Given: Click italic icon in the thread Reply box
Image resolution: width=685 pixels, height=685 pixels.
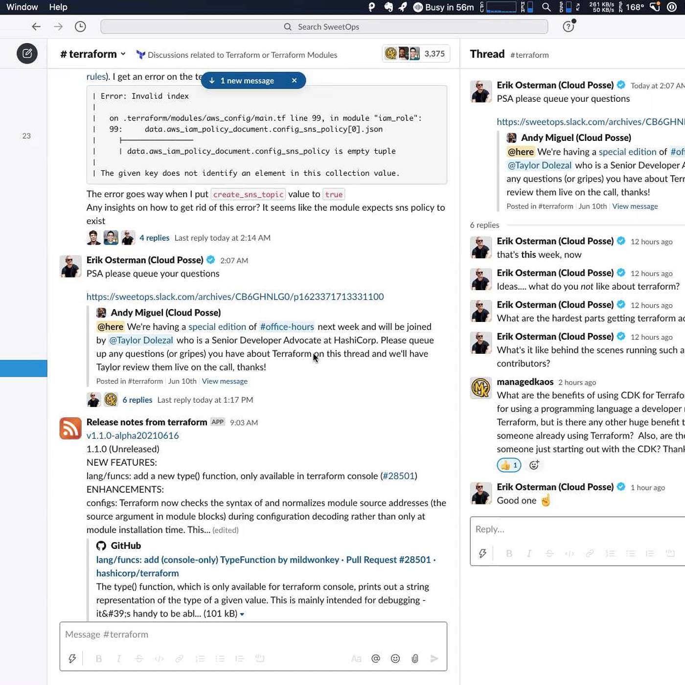Looking at the screenshot, I should pyautogui.click(x=529, y=553).
